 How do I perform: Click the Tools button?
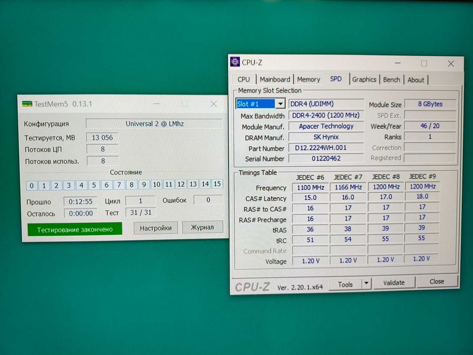pyautogui.click(x=345, y=284)
